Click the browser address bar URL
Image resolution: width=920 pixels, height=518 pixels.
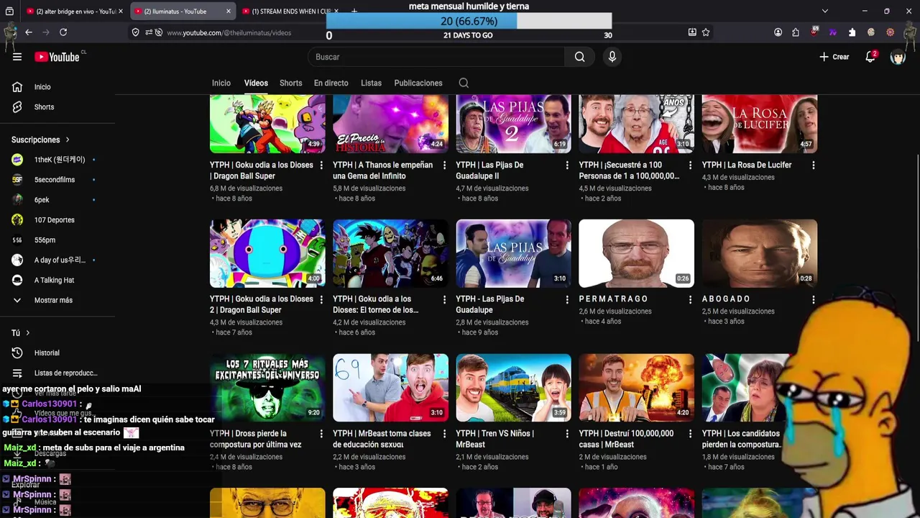(x=229, y=32)
